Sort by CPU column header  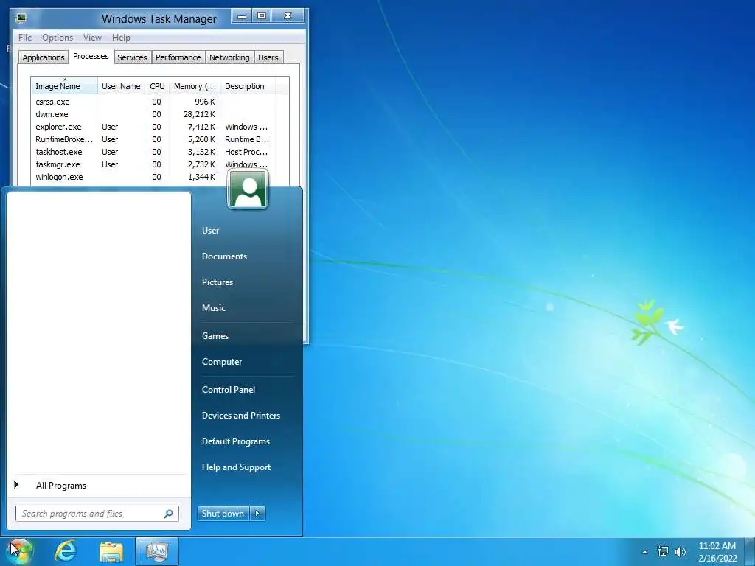coord(157,86)
